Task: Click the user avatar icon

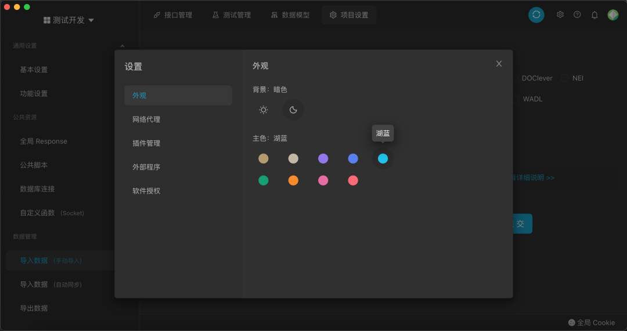Action: [612, 14]
